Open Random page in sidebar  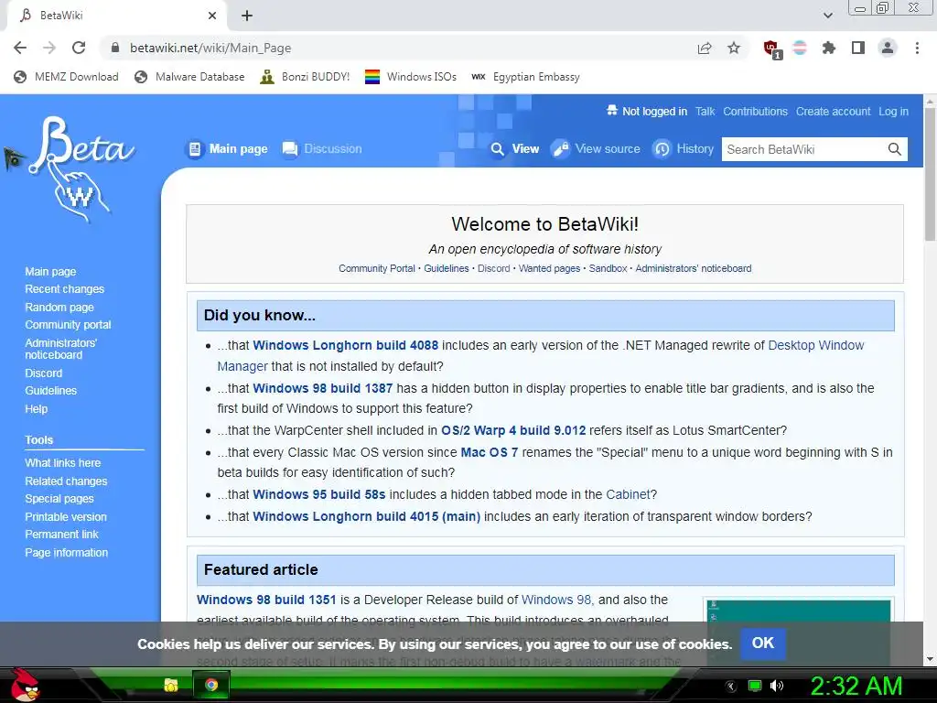[59, 308]
